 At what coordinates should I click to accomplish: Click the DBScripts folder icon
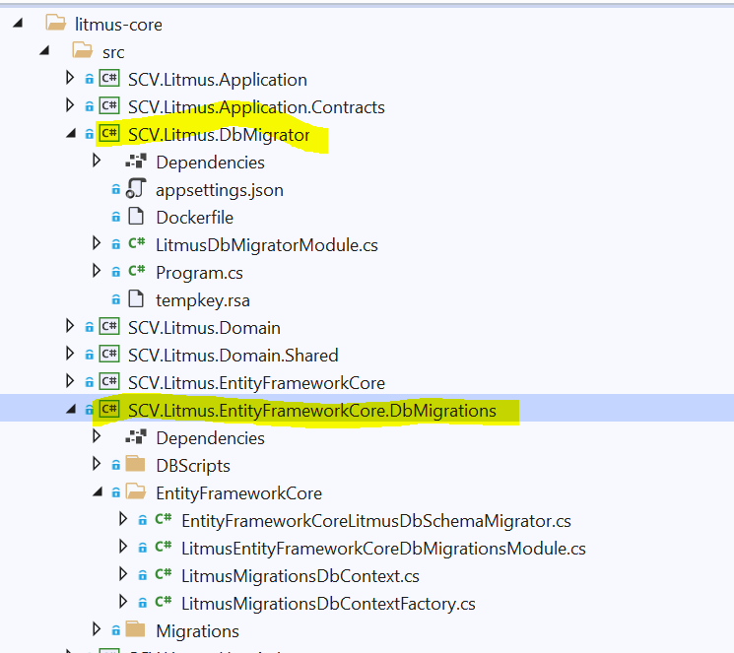click(x=137, y=466)
